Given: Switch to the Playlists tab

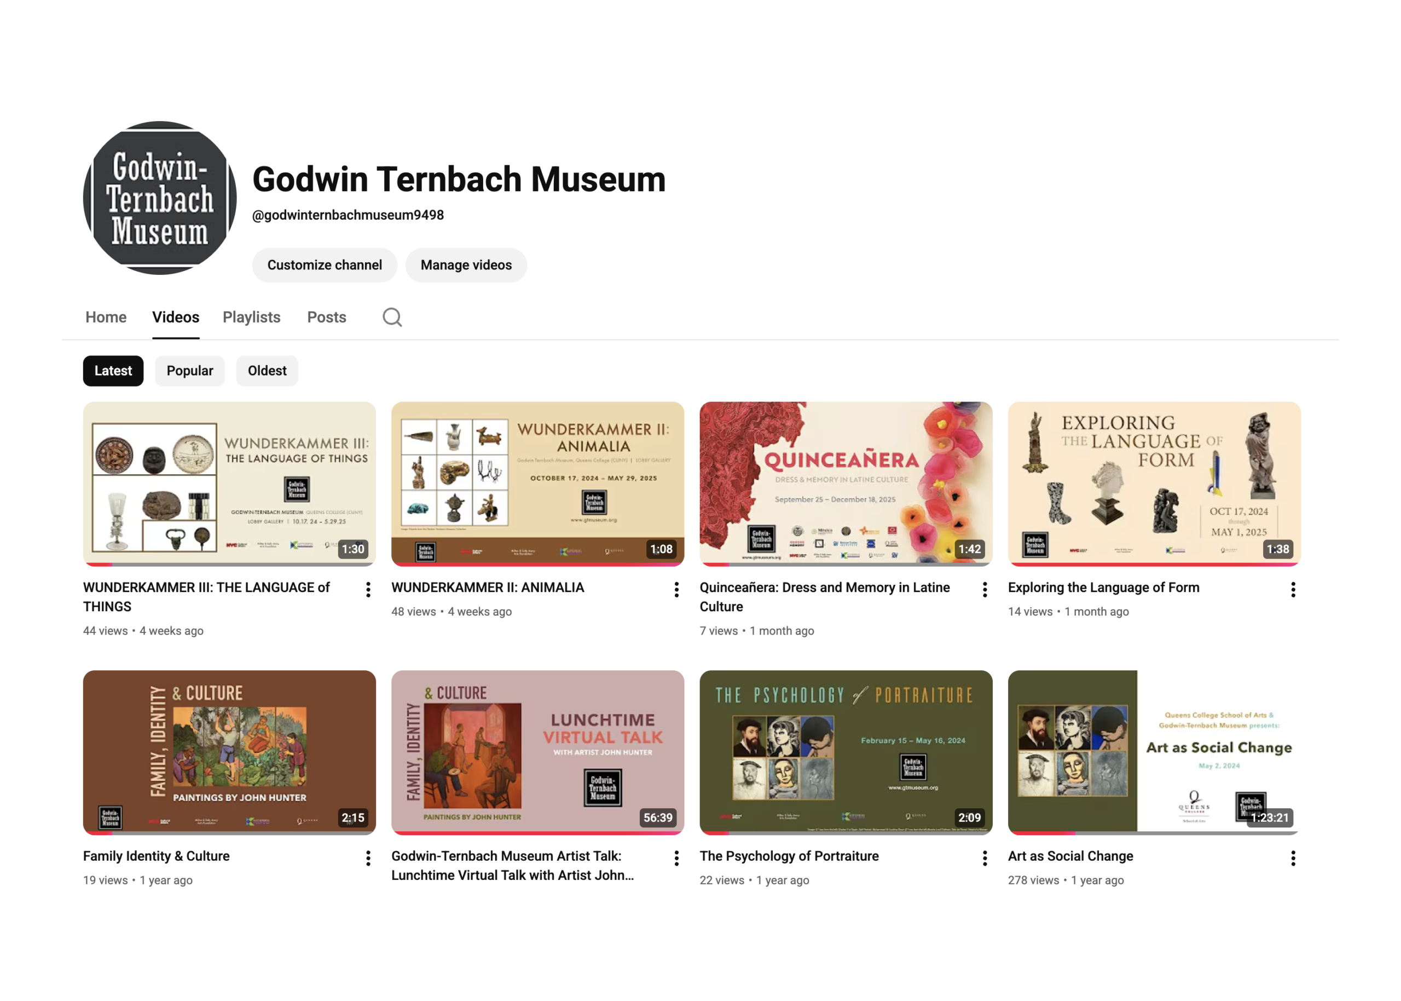Looking at the screenshot, I should click(251, 318).
